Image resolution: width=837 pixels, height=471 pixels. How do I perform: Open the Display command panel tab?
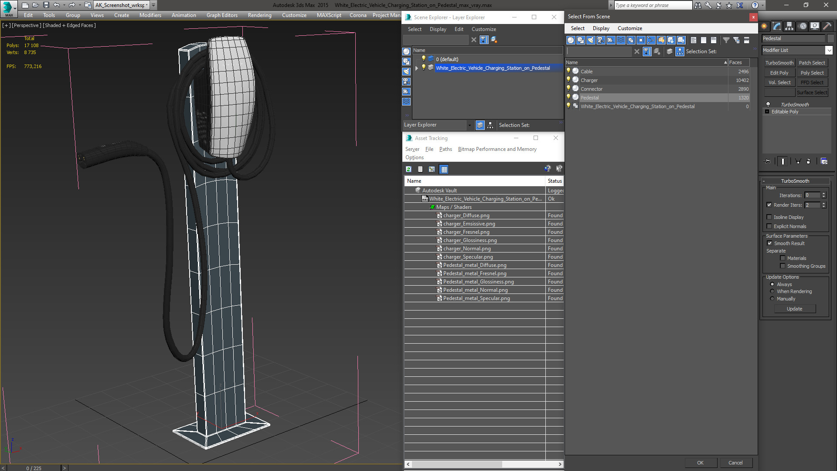pyautogui.click(x=815, y=27)
